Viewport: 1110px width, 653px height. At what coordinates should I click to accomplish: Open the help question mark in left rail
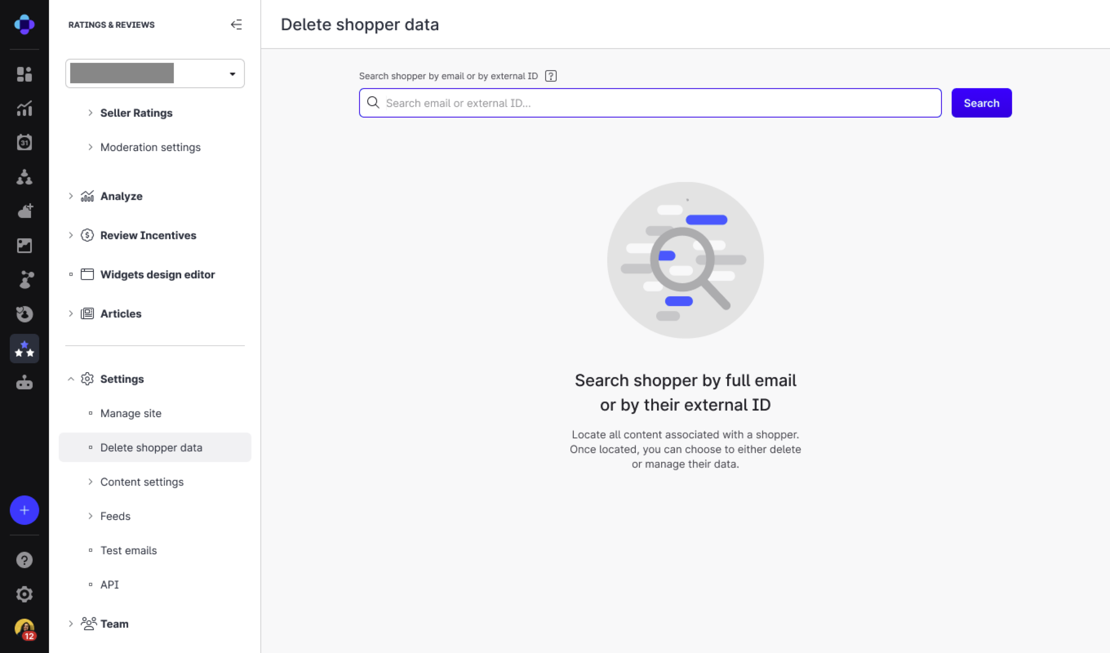(24, 560)
